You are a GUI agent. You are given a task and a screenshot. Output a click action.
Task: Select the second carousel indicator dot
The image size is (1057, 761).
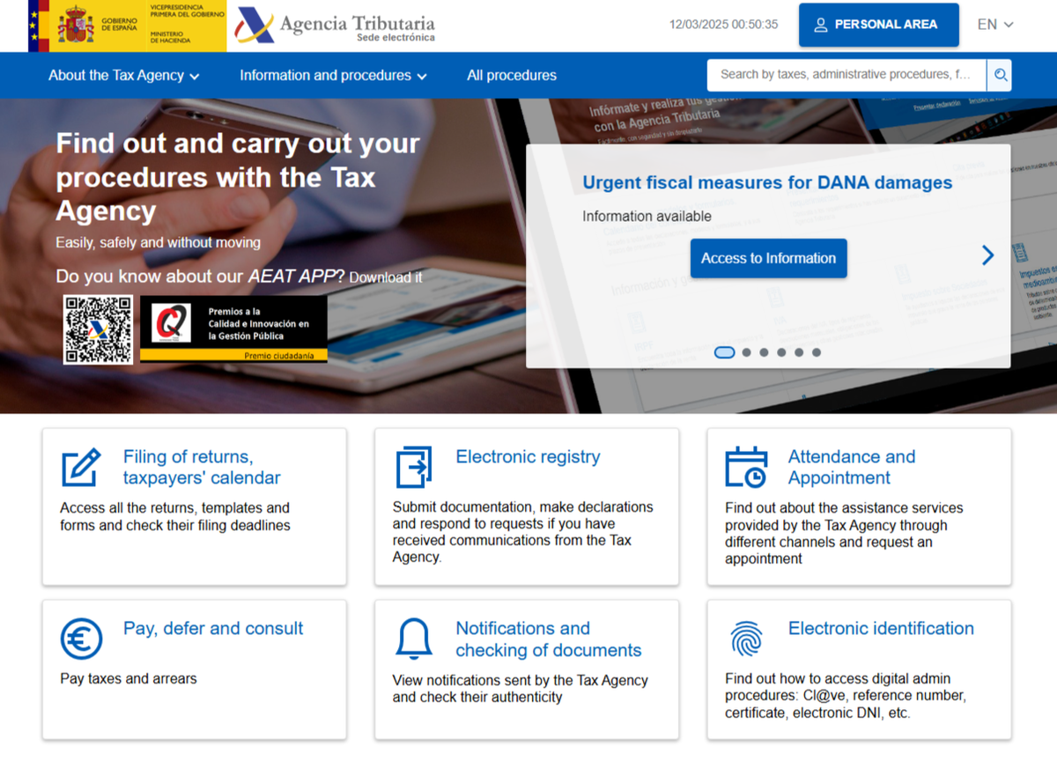click(746, 352)
